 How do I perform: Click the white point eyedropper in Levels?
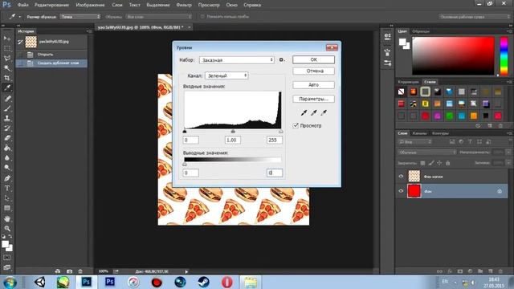(324, 112)
